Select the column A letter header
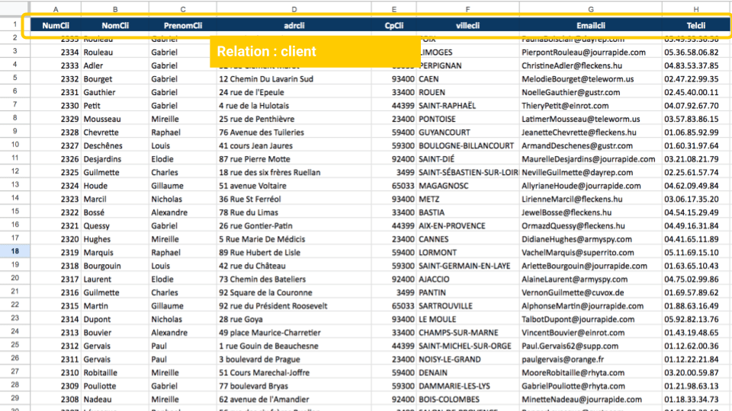 tap(56, 10)
